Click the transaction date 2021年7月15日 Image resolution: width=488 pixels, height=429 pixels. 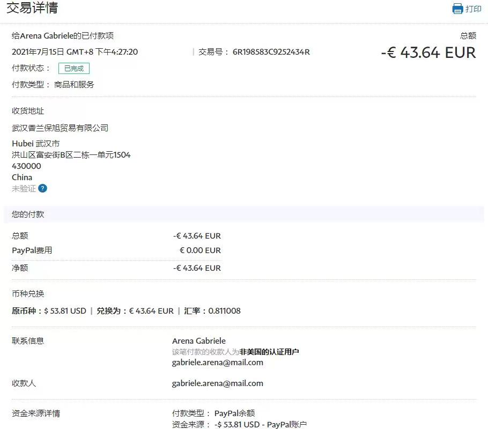[38, 52]
